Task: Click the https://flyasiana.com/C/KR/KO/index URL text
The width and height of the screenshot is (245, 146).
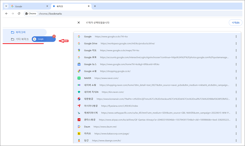Action: [x=120, y=106]
